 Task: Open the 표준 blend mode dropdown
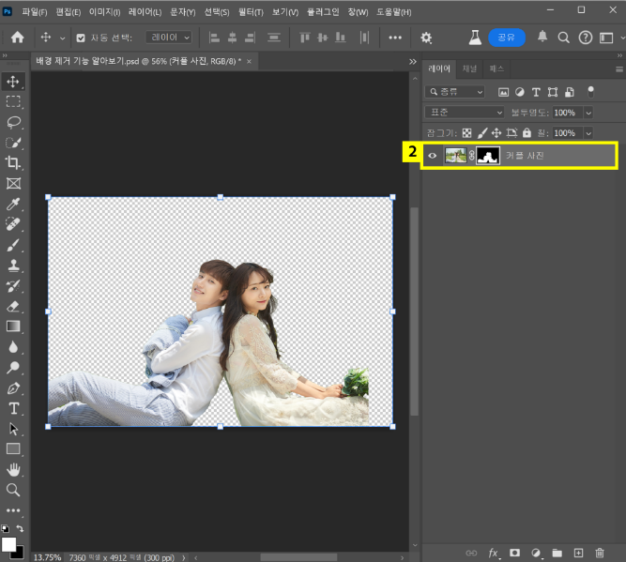(x=465, y=112)
